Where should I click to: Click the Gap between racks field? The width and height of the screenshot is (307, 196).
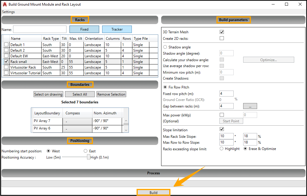pos(227,106)
